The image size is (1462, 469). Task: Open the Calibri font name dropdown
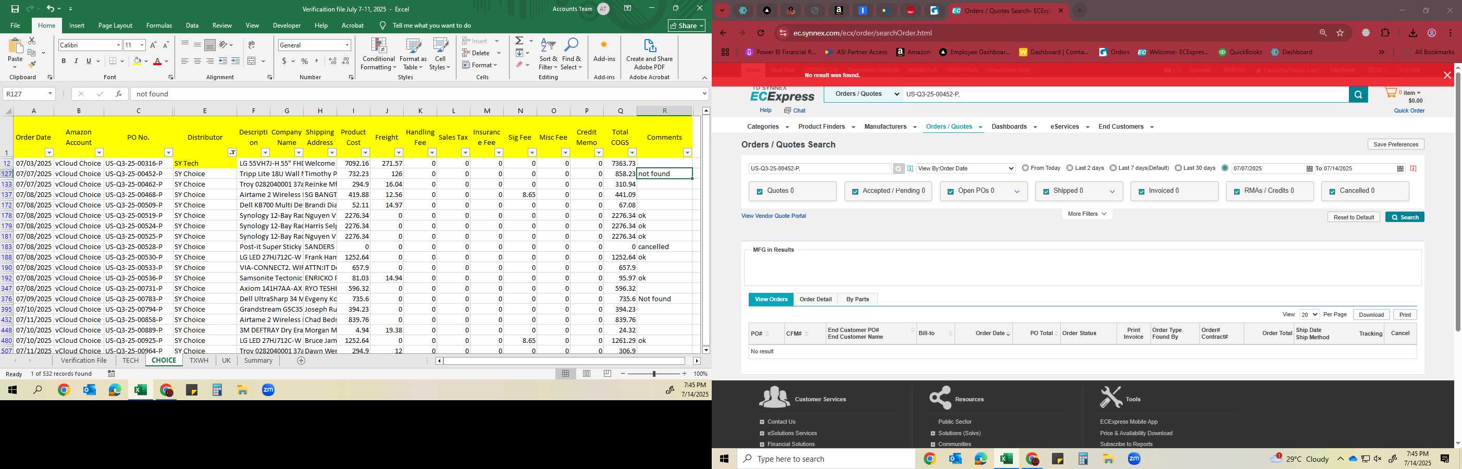pyautogui.click(x=119, y=45)
